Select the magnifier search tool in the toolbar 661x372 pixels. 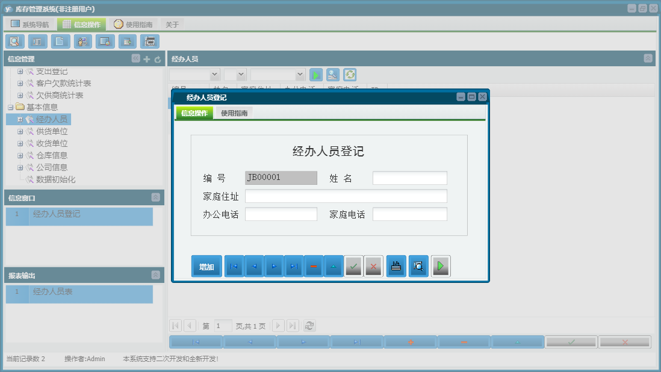pyautogui.click(x=14, y=42)
